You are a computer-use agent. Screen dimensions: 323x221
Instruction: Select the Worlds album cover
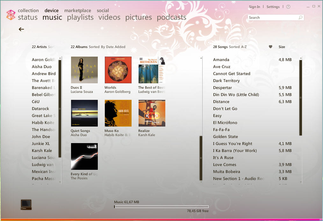pyautogui.click(x=118, y=70)
